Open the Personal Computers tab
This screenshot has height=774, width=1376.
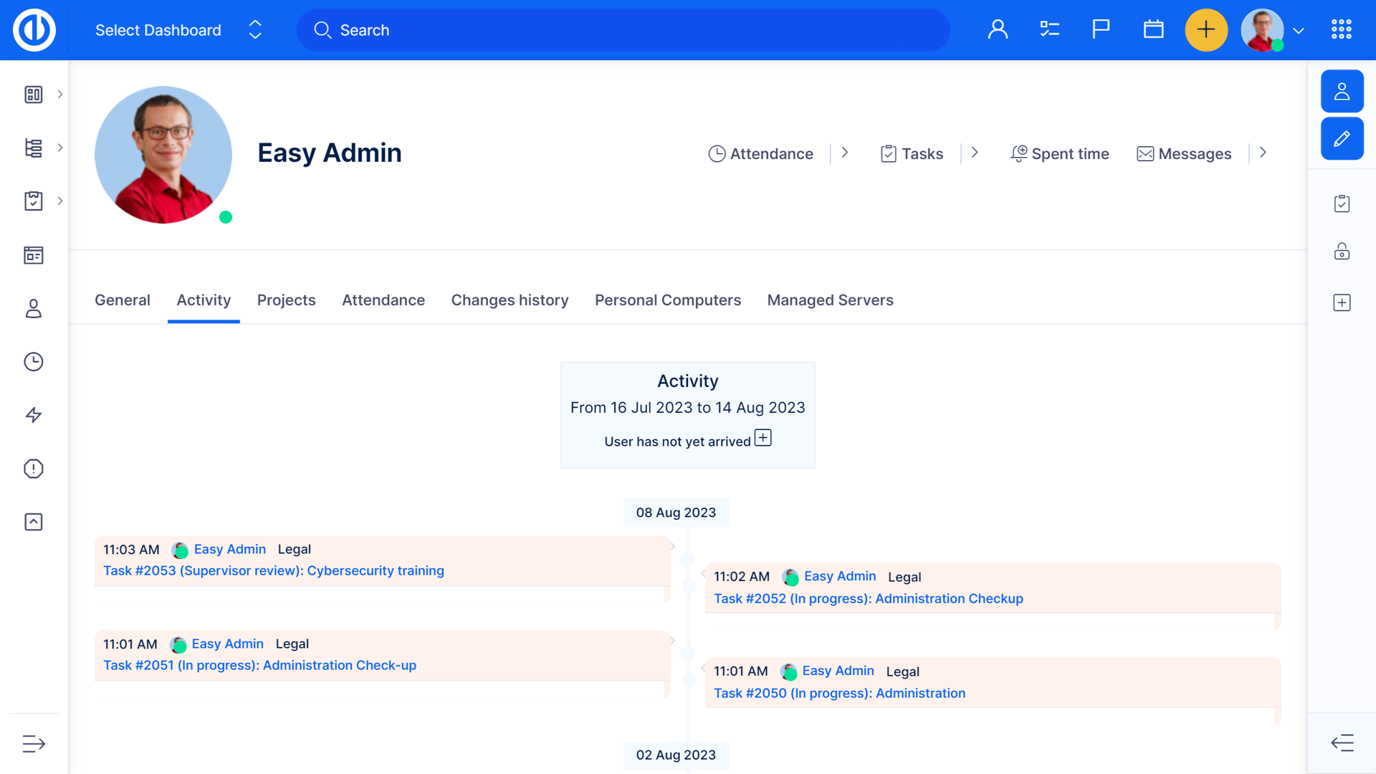point(668,300)
